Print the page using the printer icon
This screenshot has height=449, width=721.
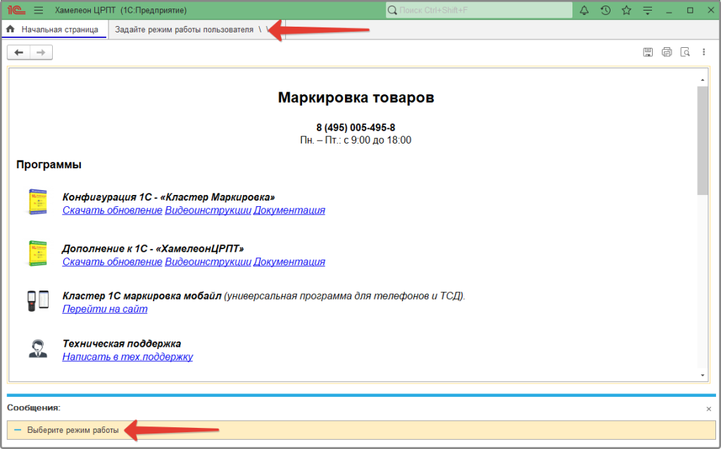666,51
